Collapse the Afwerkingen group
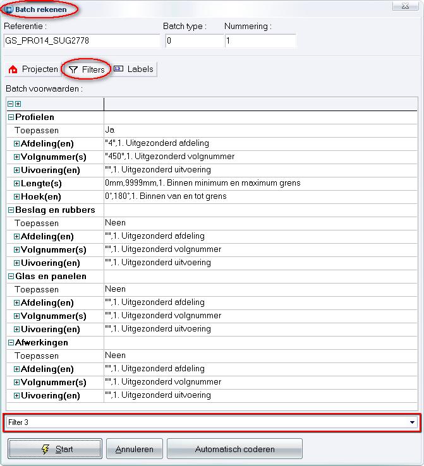The width and height of the screenshot is (424, 466). point(11,343)
